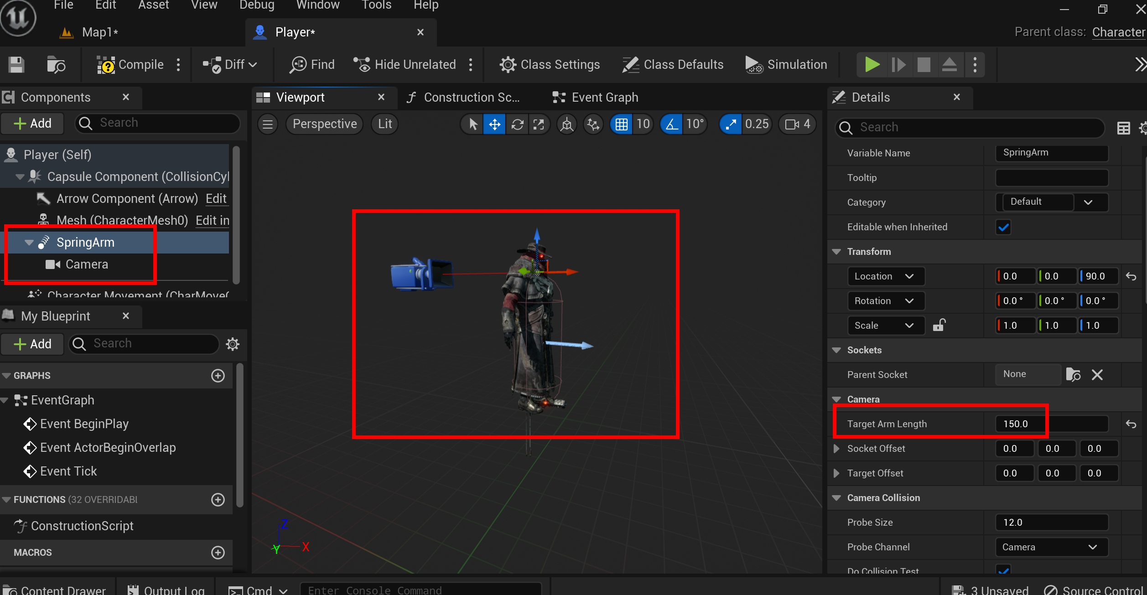
Task: Reset Location to default with arrow icon
Action: tap(1131, 276)
